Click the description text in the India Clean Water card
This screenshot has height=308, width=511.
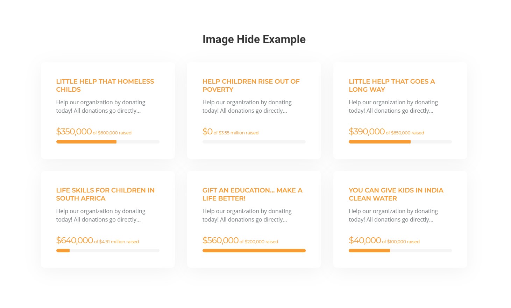click(393, 215)
